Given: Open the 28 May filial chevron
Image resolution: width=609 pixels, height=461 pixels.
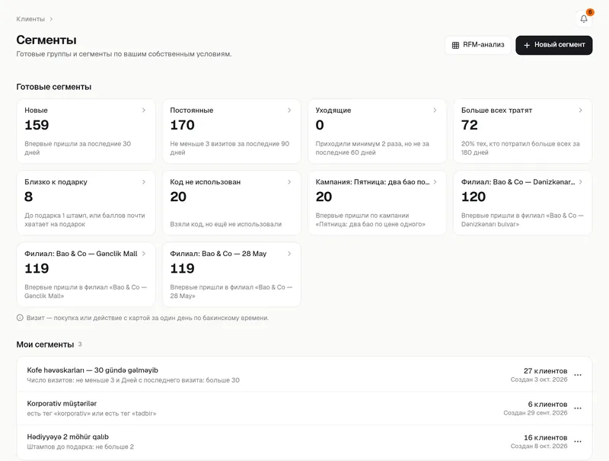Looking at the screenshot, I should 289,254.
